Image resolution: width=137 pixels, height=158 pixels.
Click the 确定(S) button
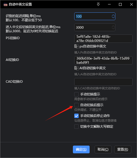(81, 149)
